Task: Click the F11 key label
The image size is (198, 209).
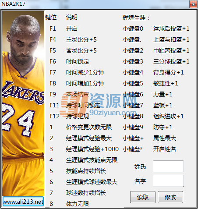Action: [x=54, y=105]
